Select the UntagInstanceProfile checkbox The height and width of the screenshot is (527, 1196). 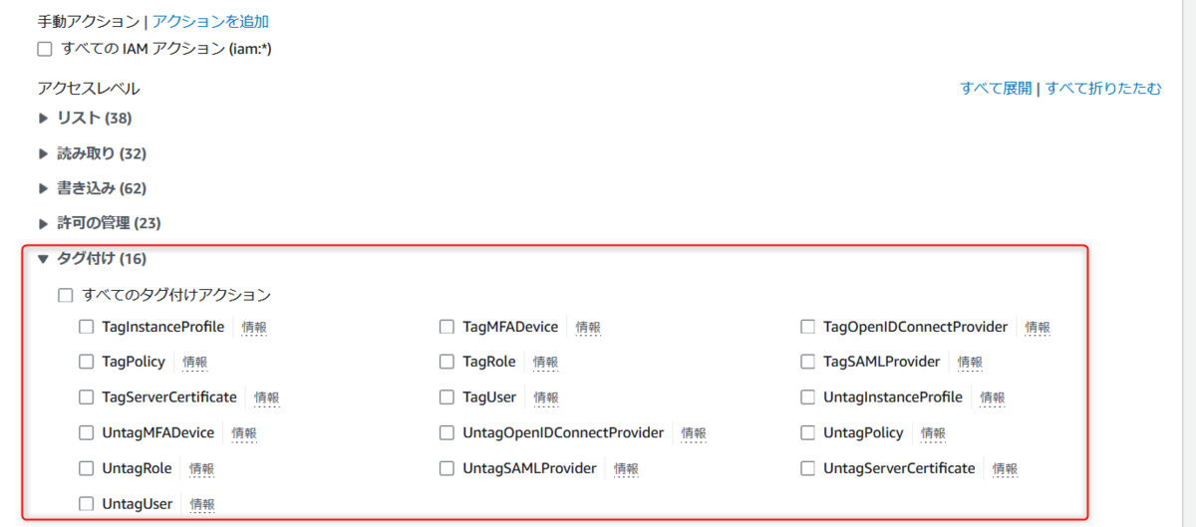808,397
